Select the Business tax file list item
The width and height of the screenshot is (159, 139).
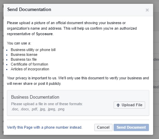coord(24,59)
